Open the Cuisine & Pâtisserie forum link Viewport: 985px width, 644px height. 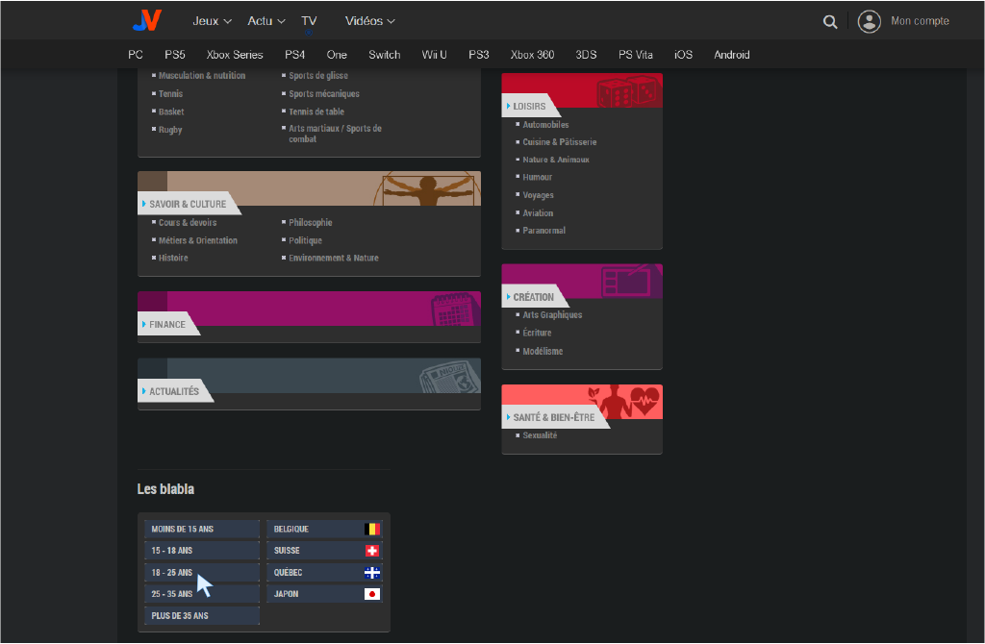coord(559,142)
